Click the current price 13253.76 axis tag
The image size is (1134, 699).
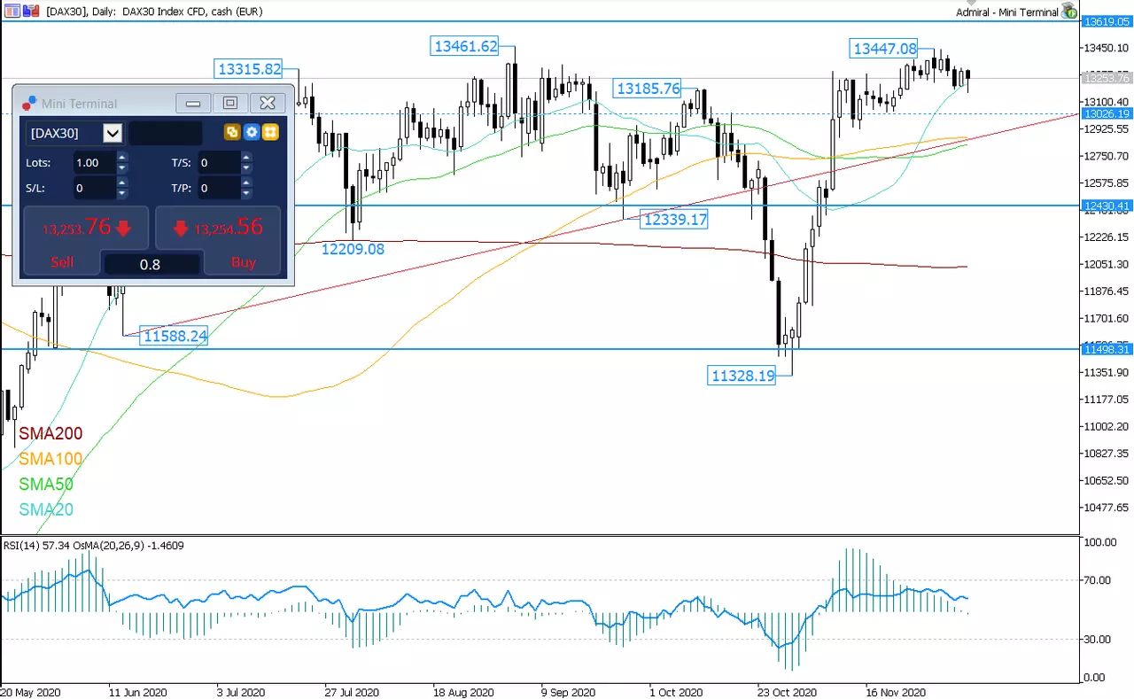(x=1107, y=78)
